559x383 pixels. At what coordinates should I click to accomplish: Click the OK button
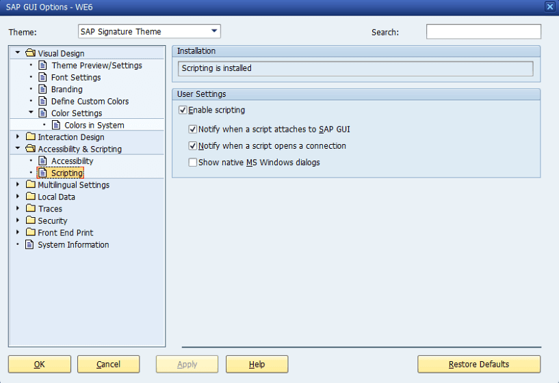[40, 364]
